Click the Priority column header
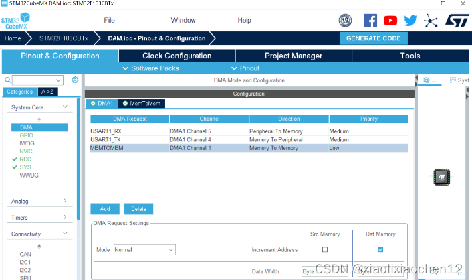Screen dimensions: 472x280 coord(369,119)
